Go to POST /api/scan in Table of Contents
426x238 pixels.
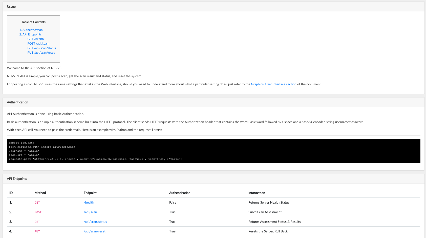click(x=38, y=44)
